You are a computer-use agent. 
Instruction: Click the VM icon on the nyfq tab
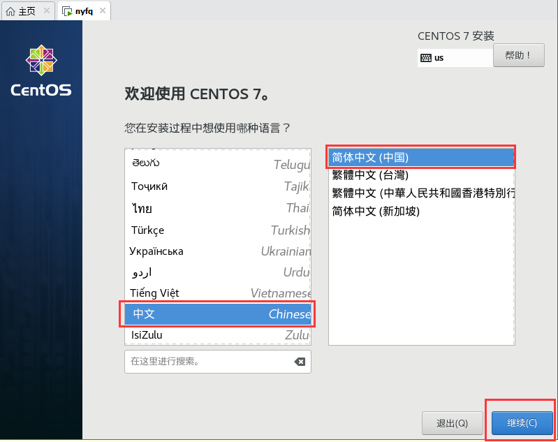67,11
